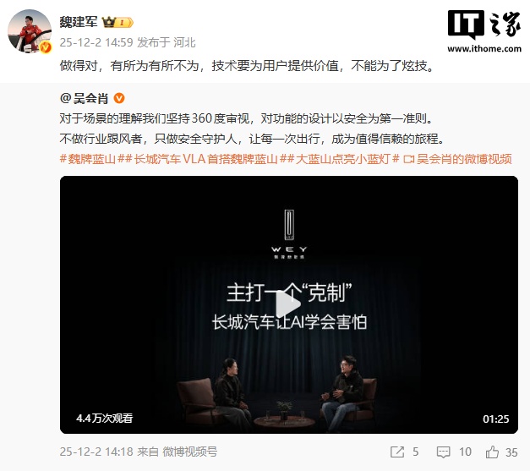Open the 魏建军 username link

click(x=79, y=22)
